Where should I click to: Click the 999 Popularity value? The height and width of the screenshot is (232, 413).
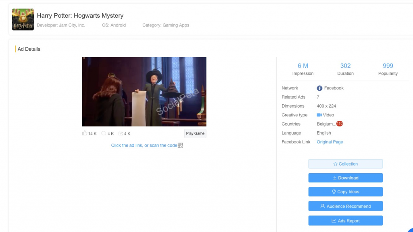pyautogui.click(x=388, y=66)
